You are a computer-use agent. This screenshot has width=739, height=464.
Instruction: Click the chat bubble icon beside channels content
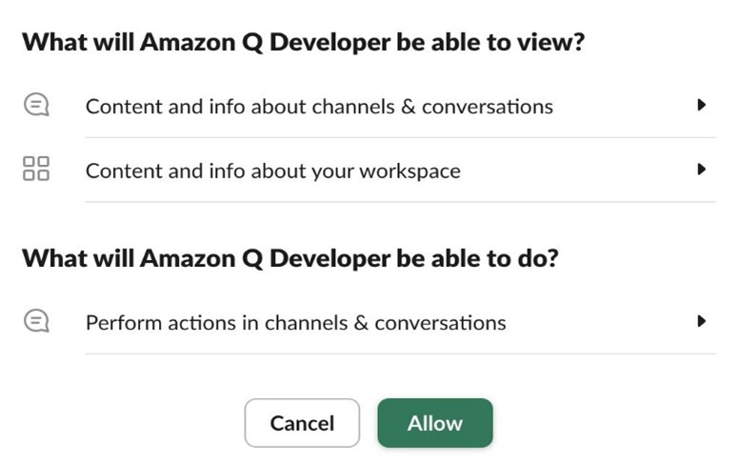tap(36, 106)
